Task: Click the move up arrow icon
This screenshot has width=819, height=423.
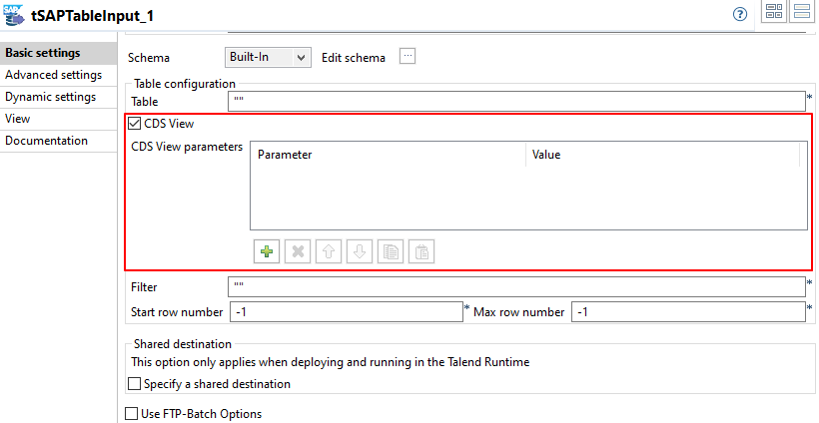Action: click(328, 252)
